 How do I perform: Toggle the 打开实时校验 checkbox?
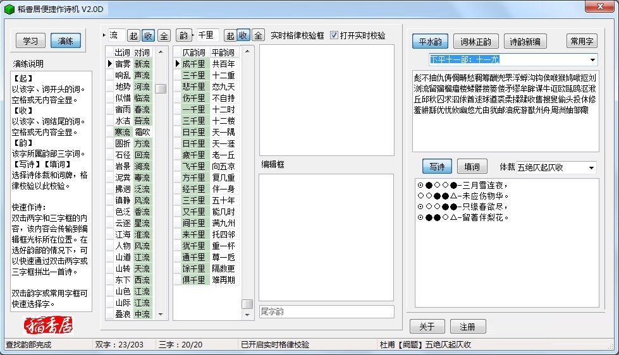334,35
